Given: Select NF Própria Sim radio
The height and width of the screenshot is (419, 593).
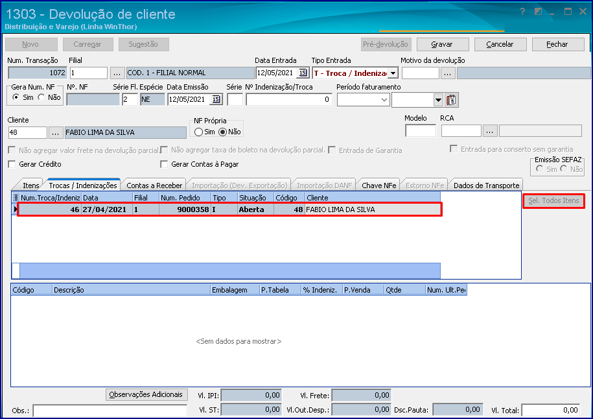Looking at the screenshot, I should 198,132.
